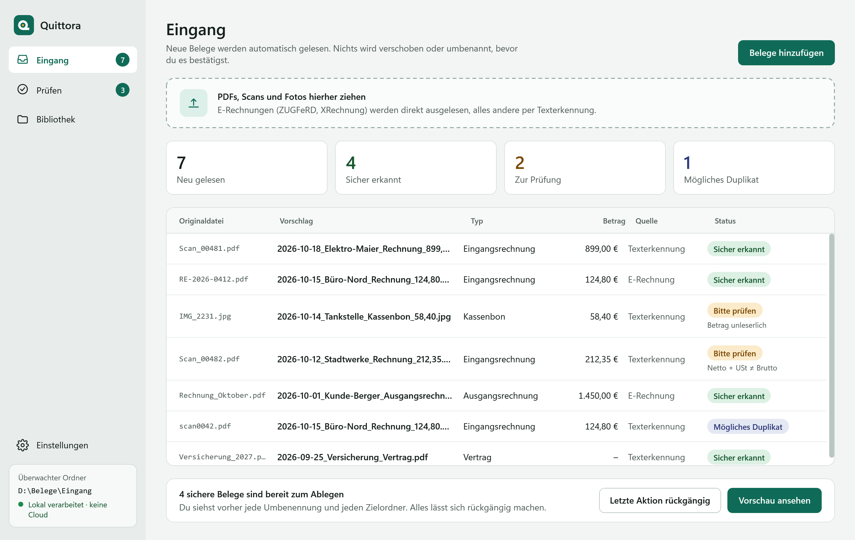Click the Vorschau ansehen button

(774, 500)
